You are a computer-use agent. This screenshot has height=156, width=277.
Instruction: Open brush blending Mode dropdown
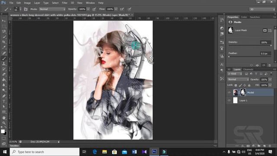coord(52,9)
